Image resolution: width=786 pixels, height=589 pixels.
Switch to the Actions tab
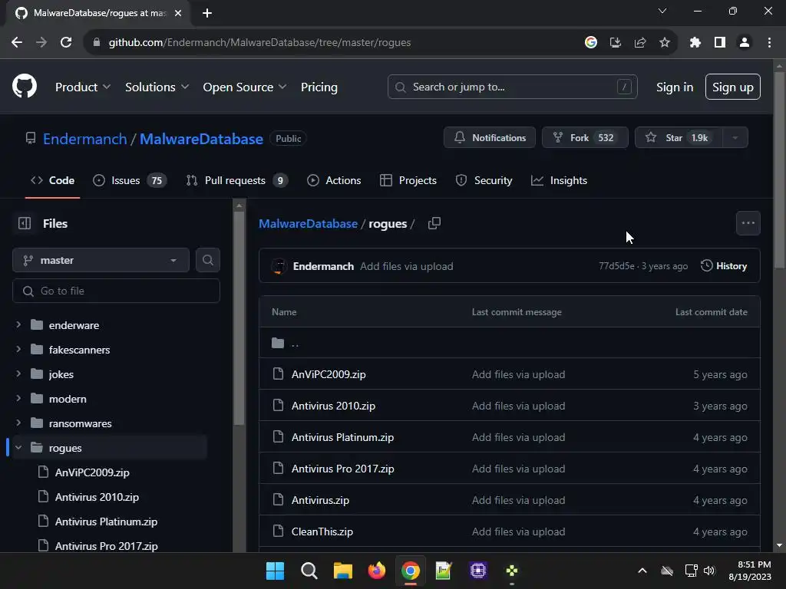coord(334,180)
